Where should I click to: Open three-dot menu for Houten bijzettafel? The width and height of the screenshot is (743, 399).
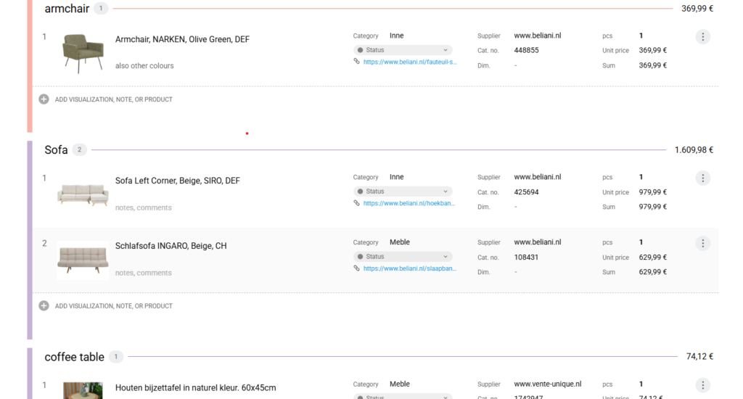coord(702,385)
